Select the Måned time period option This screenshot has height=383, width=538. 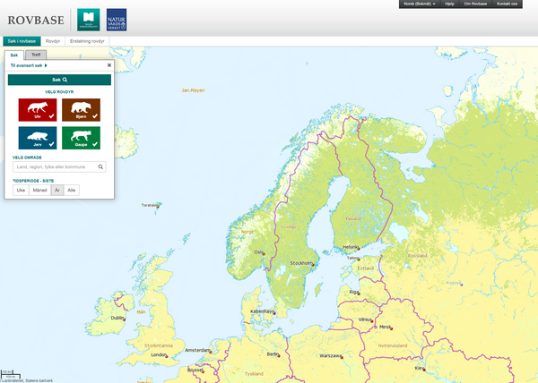click(39, 190)
